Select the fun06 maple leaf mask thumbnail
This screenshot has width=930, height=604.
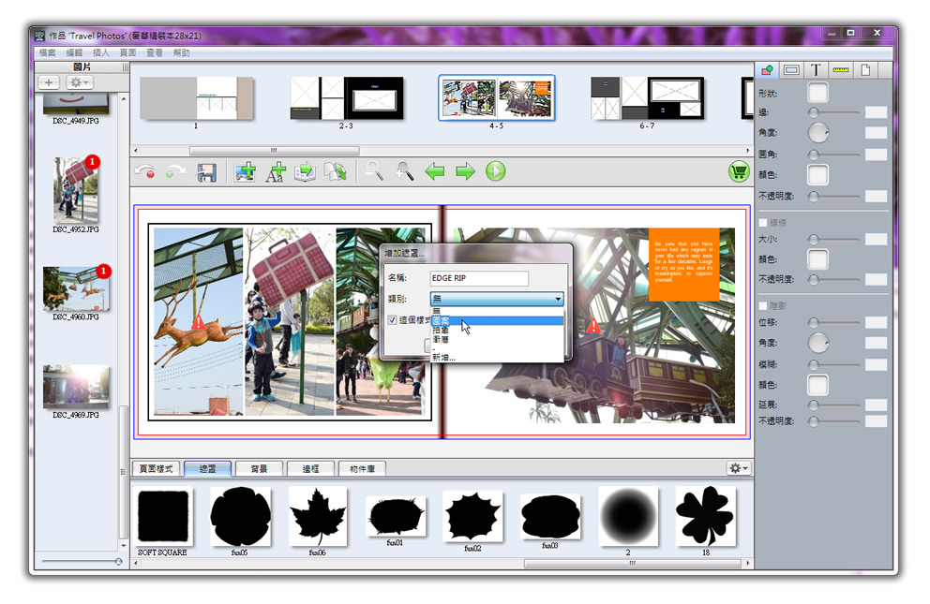coord(317,517)
